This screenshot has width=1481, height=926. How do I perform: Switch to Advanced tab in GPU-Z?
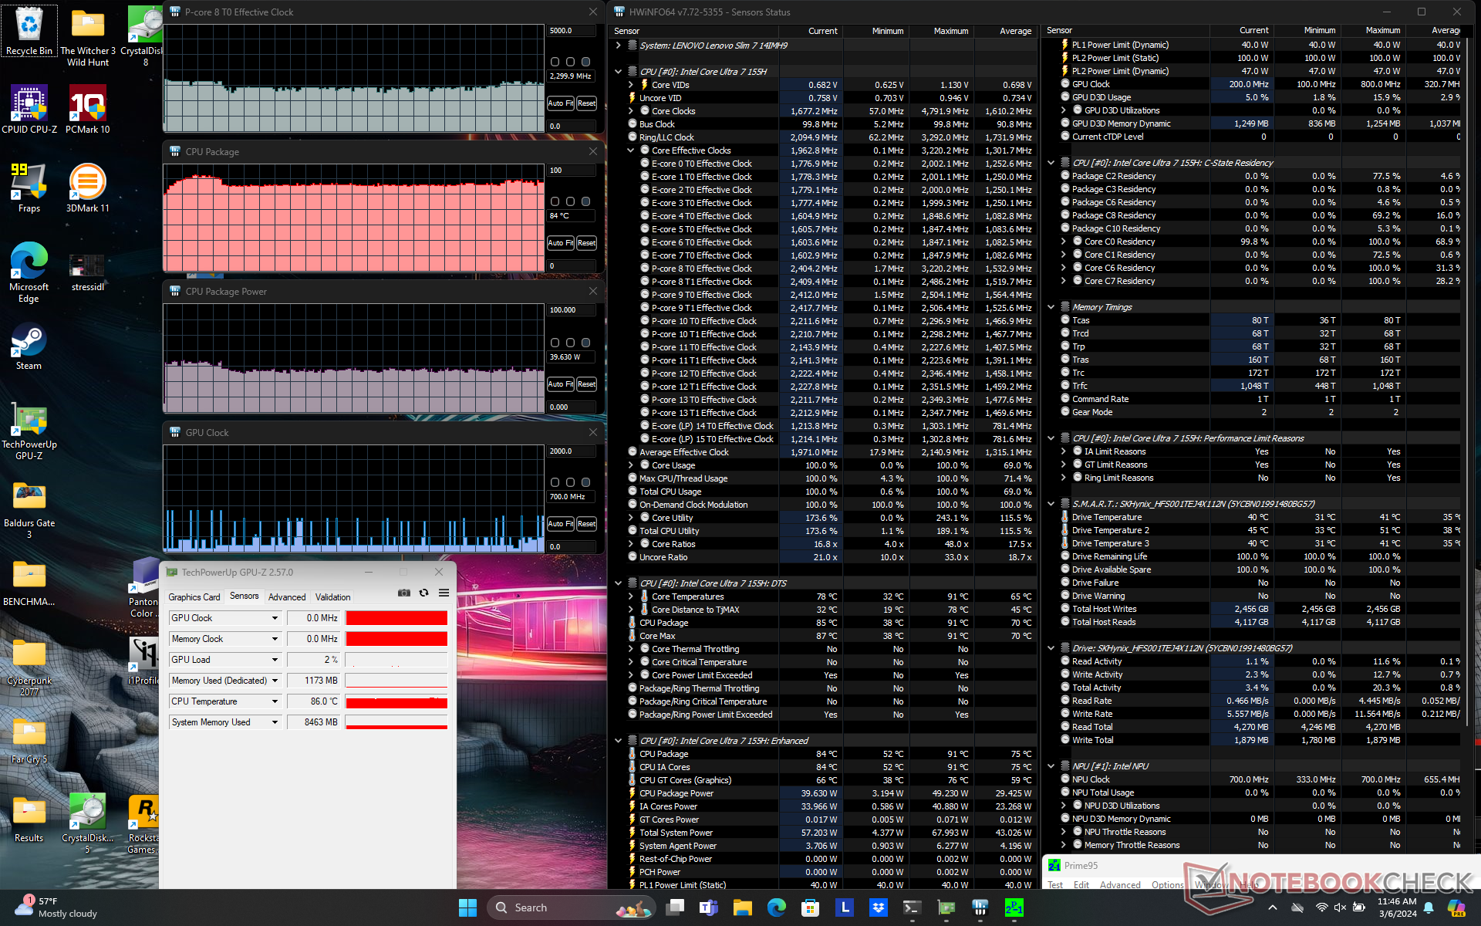tap(287, 597)
